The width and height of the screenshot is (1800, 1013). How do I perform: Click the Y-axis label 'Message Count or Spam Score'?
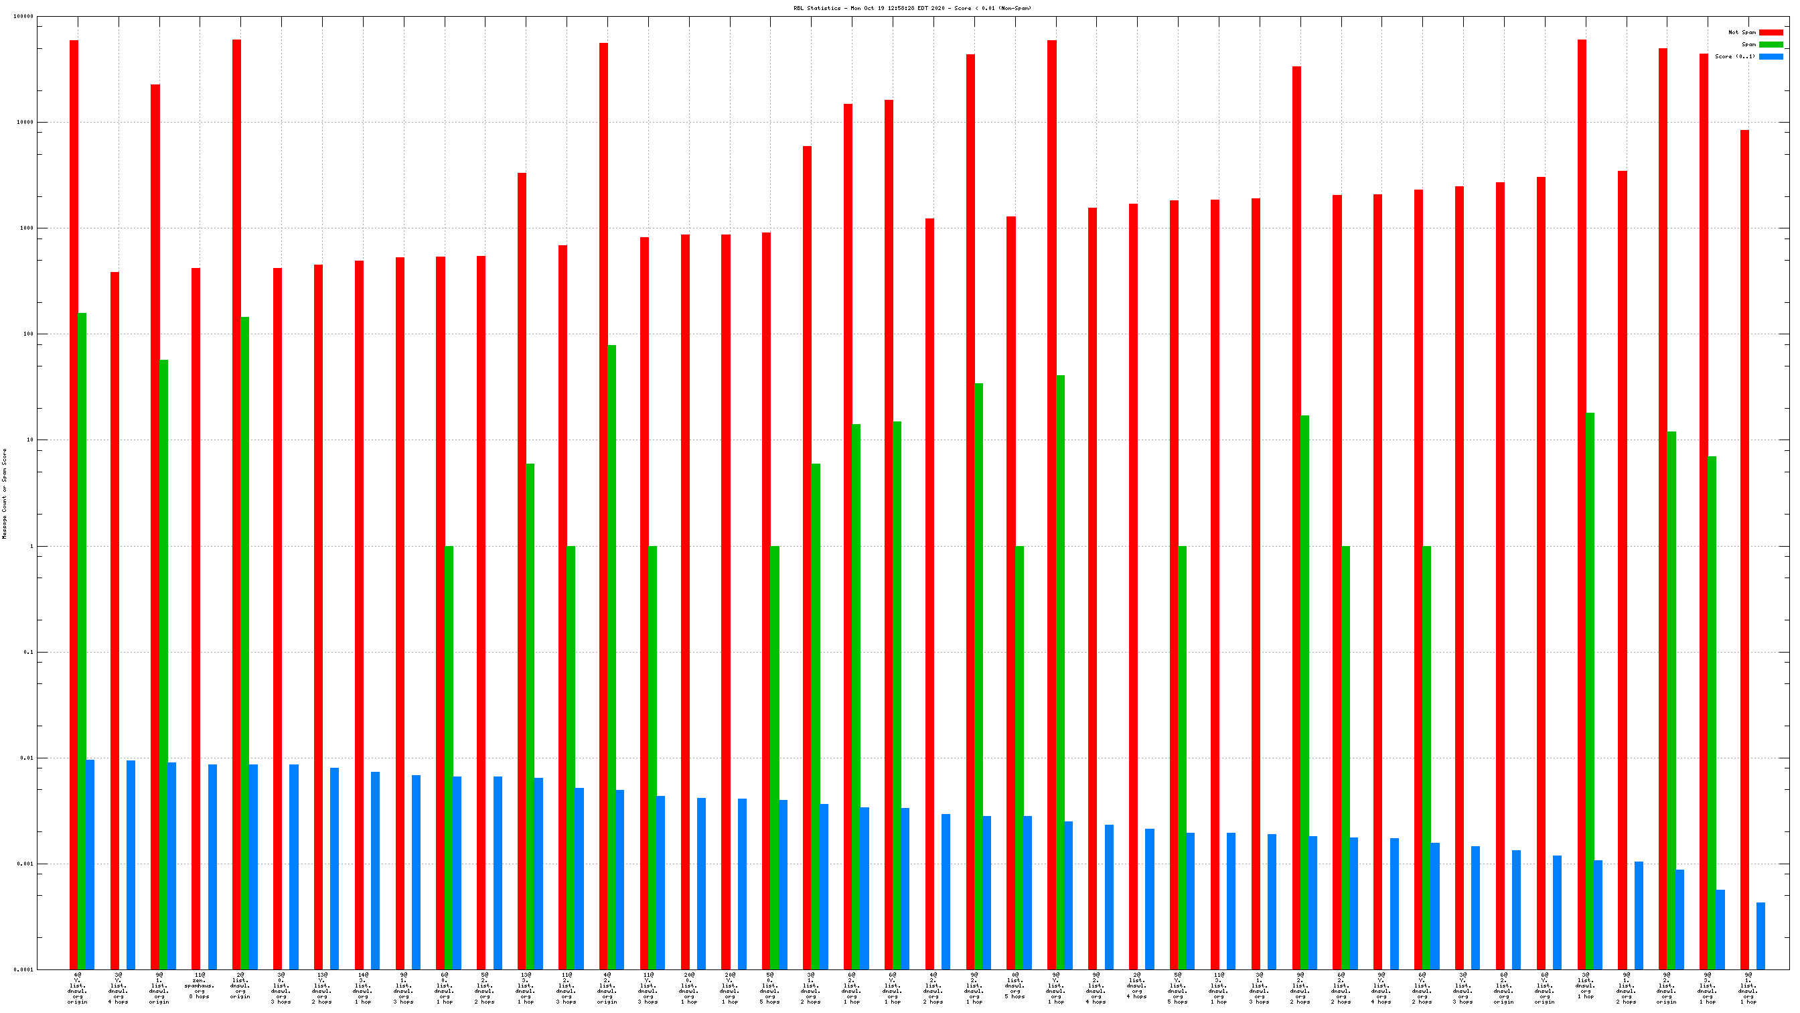(4, 494)
